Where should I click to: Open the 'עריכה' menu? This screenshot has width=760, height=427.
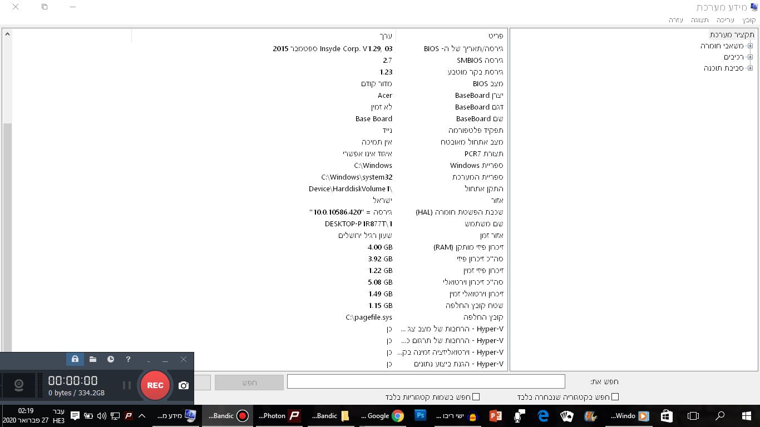pyautogui.click(x=726, y=20)
